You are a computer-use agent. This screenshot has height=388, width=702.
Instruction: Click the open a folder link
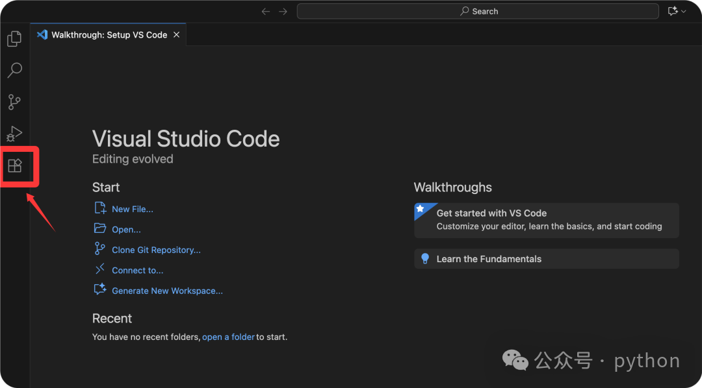(228, 337)
